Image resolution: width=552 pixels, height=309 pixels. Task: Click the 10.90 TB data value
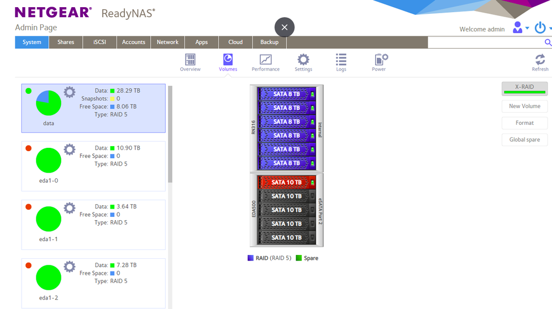[129, 148]
